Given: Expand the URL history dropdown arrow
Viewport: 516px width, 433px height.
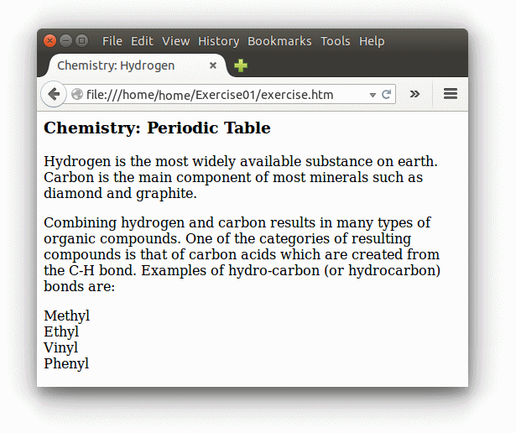Looking at the screenshot, I should point(373,95).
